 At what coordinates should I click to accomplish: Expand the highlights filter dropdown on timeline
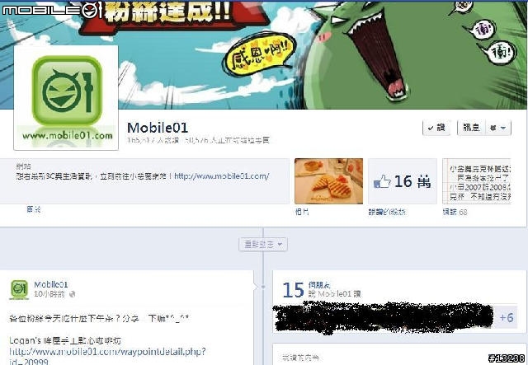263,245
